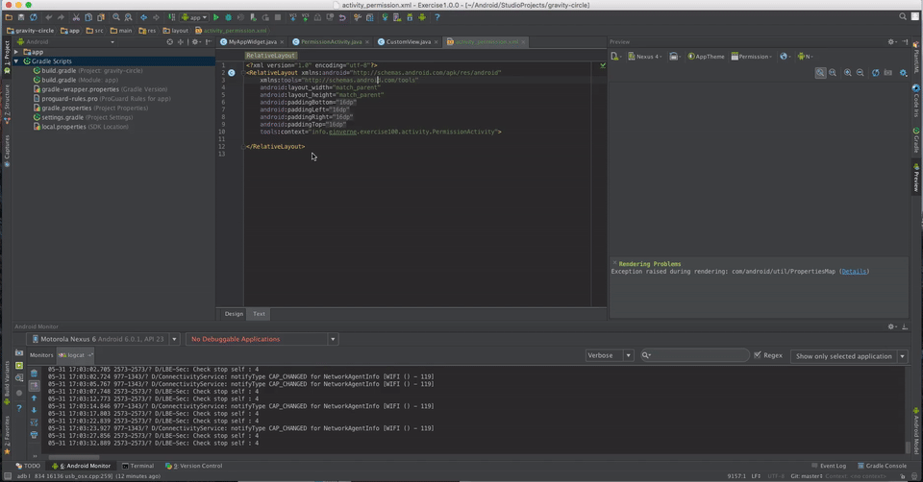Expand the app module tree node
The image size is (923, 482).
(16, 52)
